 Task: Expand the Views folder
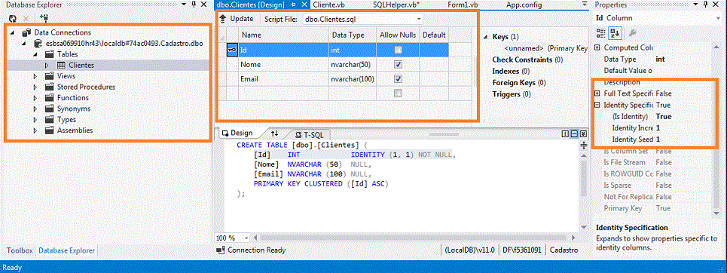tap(35, 76)
